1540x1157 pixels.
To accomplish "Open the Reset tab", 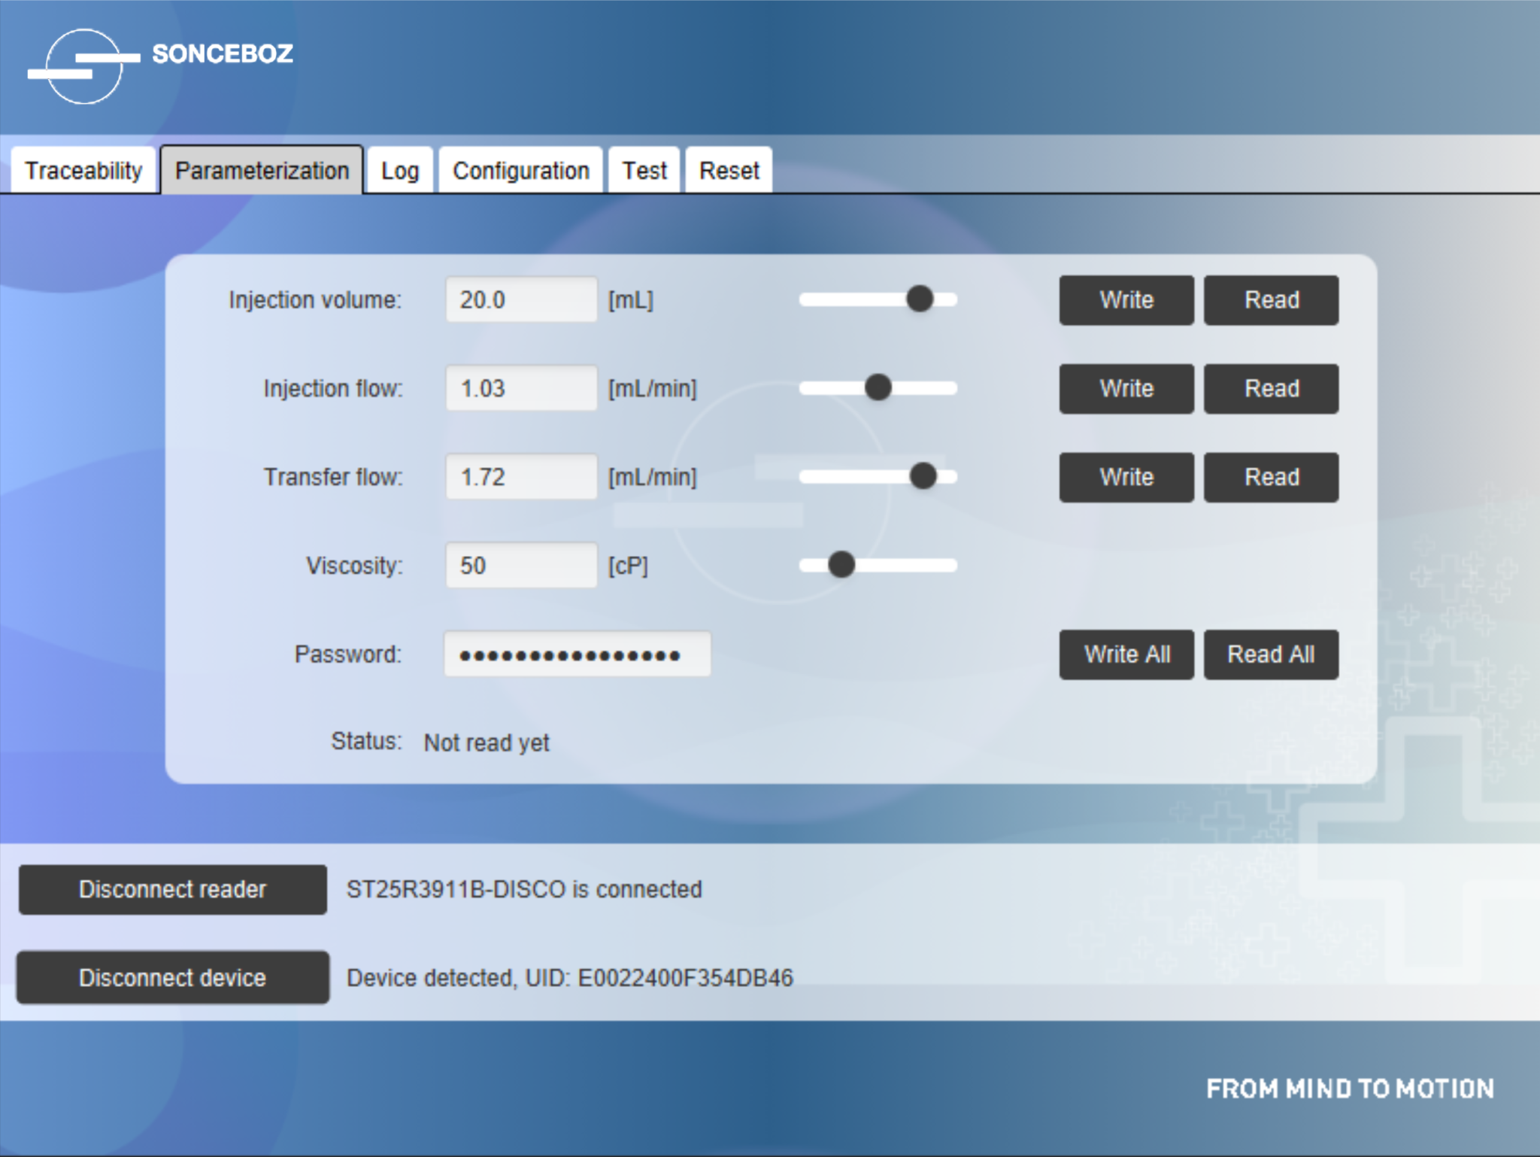I will [x=726, y=170].
